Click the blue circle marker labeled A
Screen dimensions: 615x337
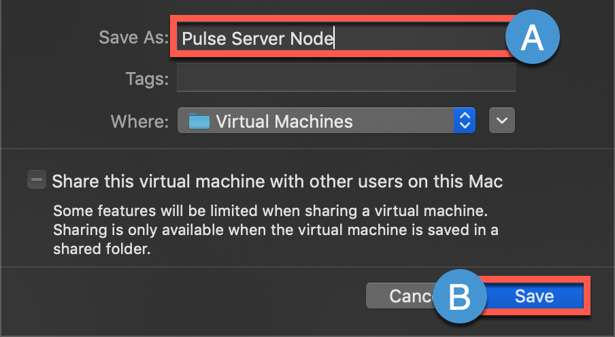pyautogui.click(x=531, y=37)
